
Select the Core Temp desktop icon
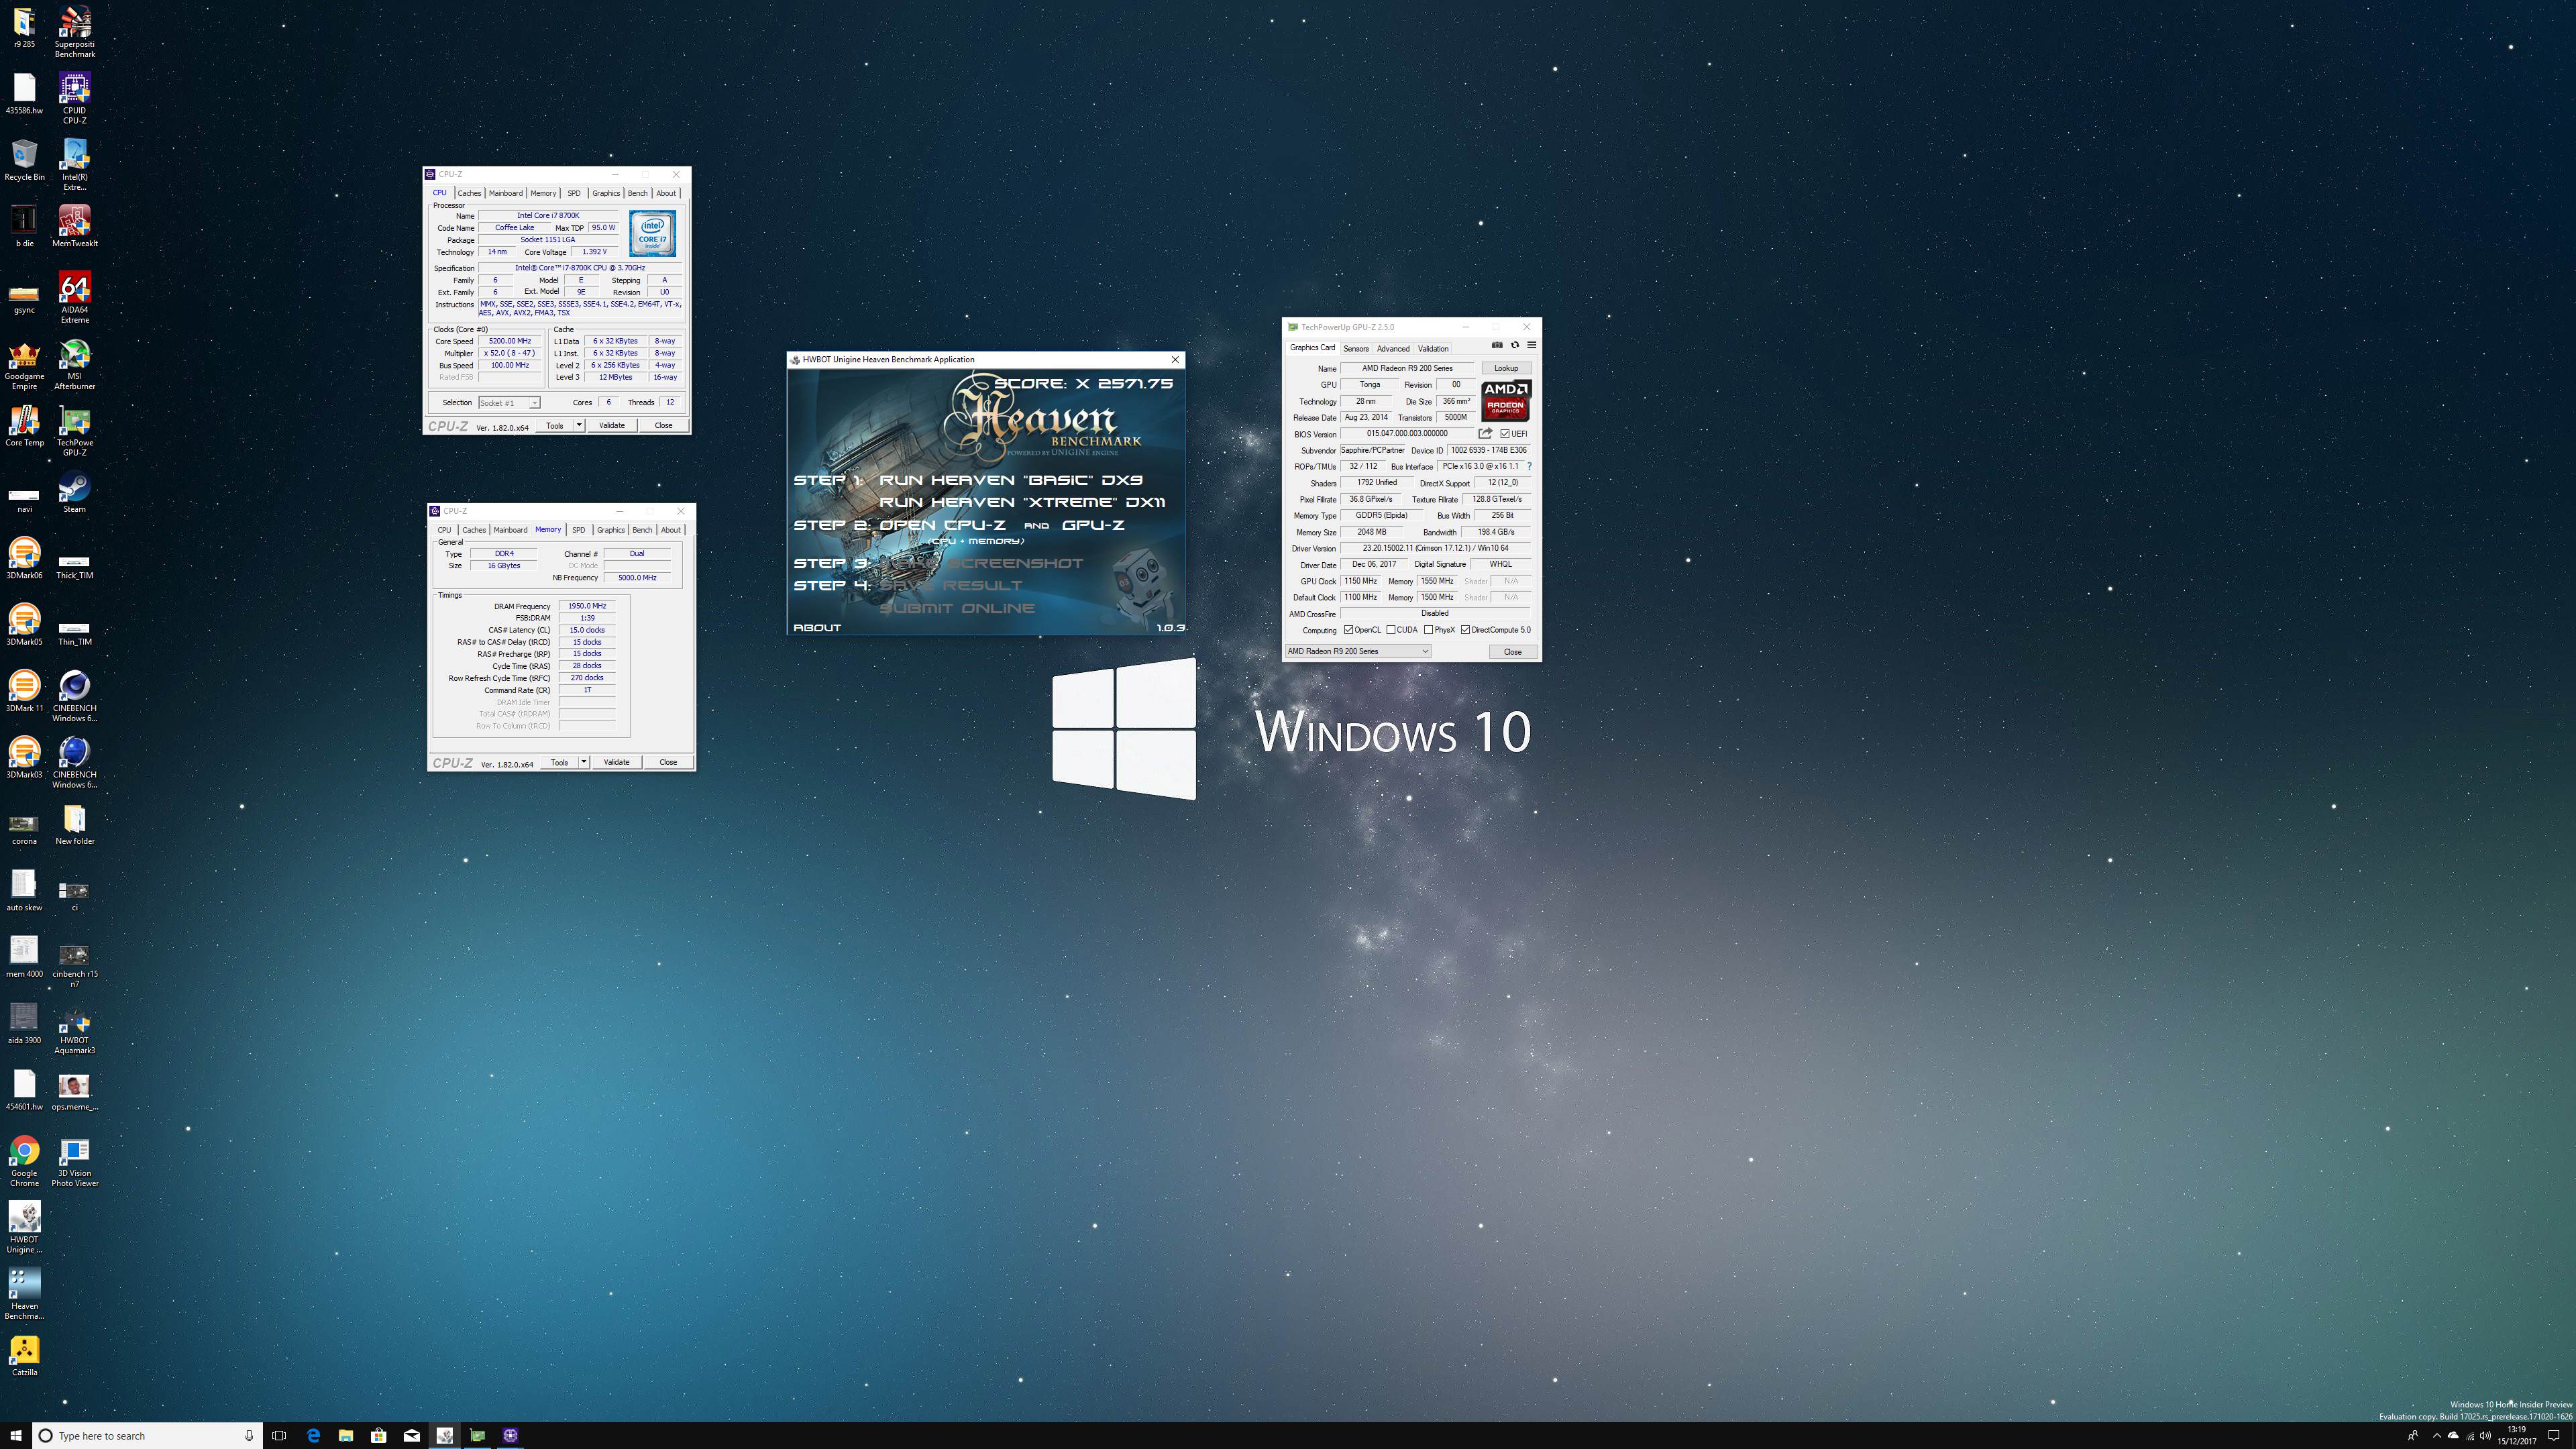click(24, 426)
